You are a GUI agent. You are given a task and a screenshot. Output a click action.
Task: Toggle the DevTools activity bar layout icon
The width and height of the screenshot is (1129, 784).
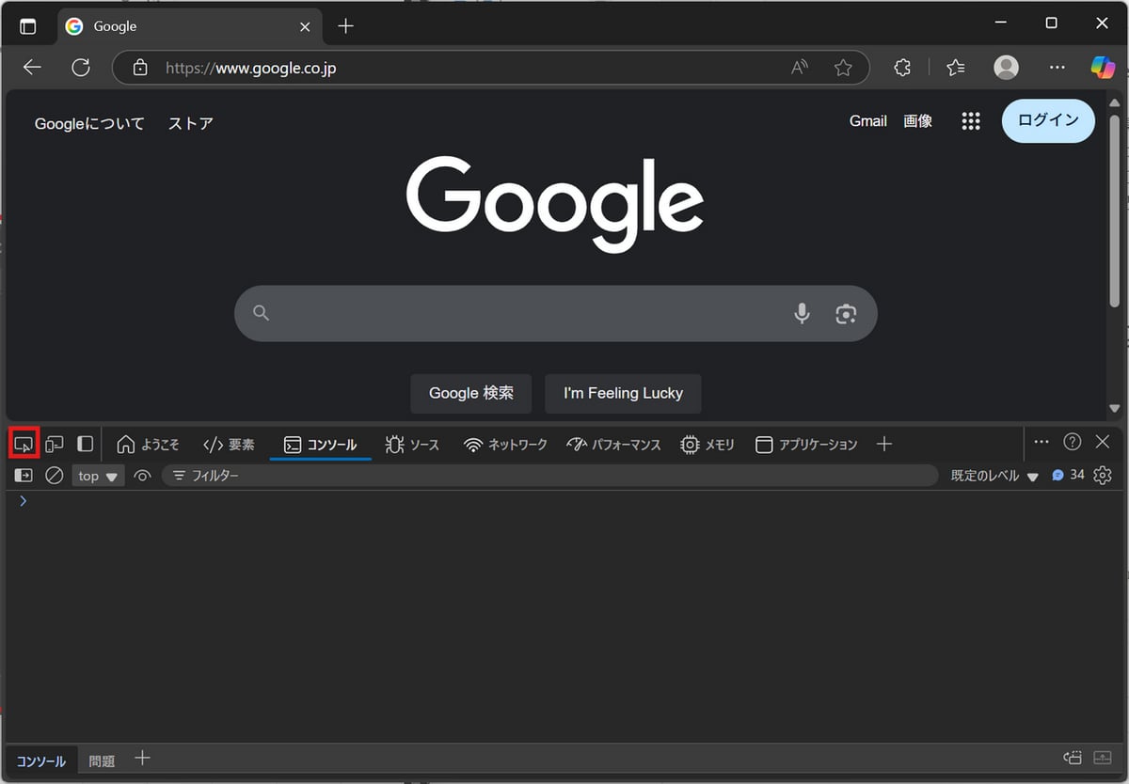[x=86, y=443]
